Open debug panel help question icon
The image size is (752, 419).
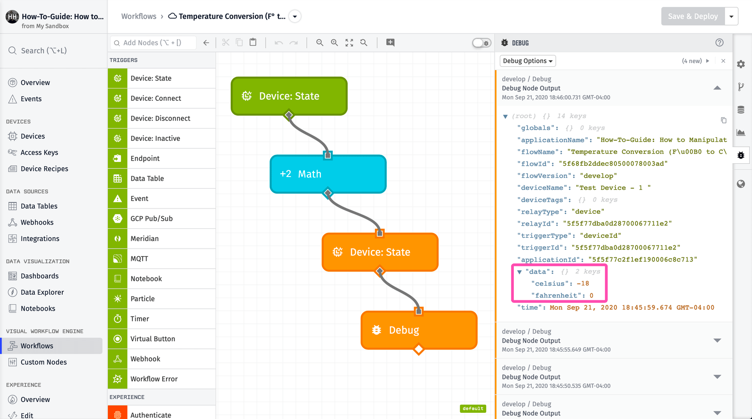tap(719, 42)
